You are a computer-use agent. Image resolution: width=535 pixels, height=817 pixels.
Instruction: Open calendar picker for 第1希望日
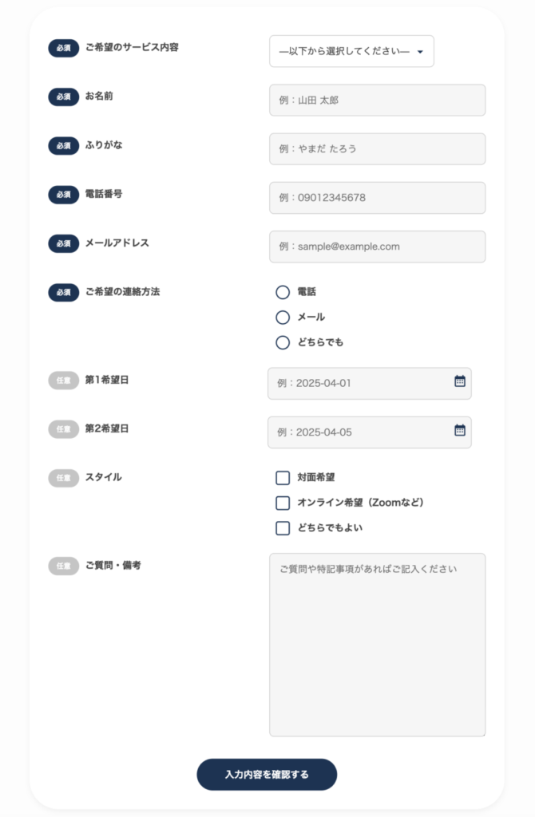click(459, 381)
